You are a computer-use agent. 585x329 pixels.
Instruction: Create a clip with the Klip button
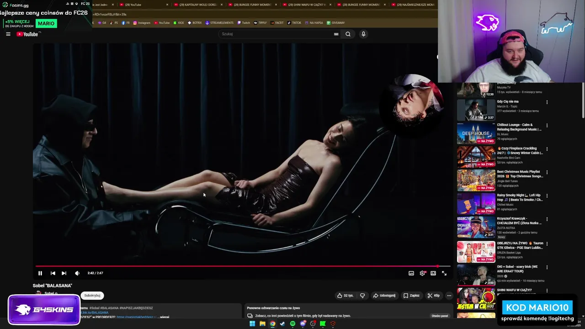tap(433, 296)
